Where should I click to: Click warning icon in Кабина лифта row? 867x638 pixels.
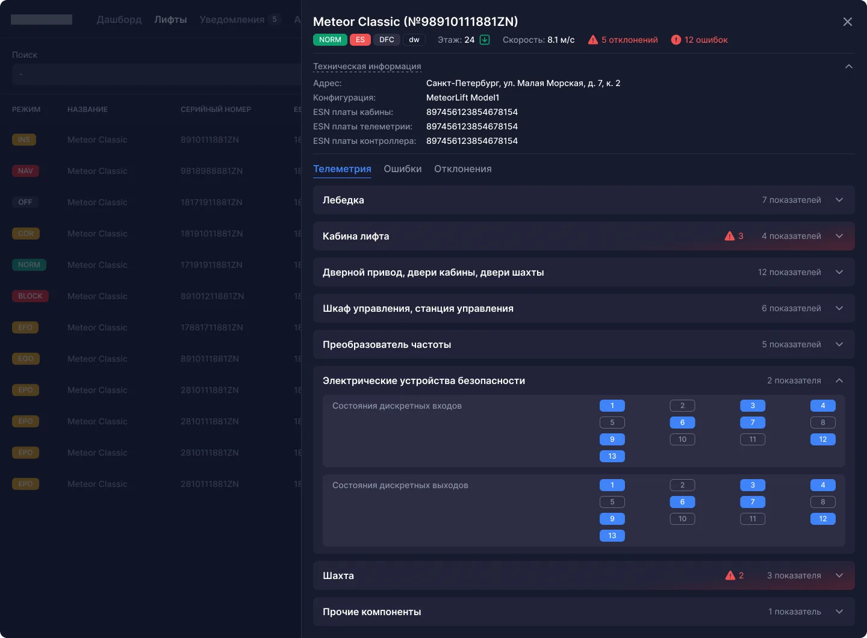730,236
